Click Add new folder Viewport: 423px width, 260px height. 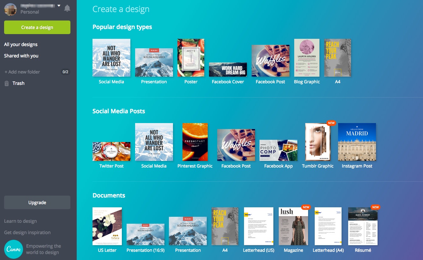[22, 72]
